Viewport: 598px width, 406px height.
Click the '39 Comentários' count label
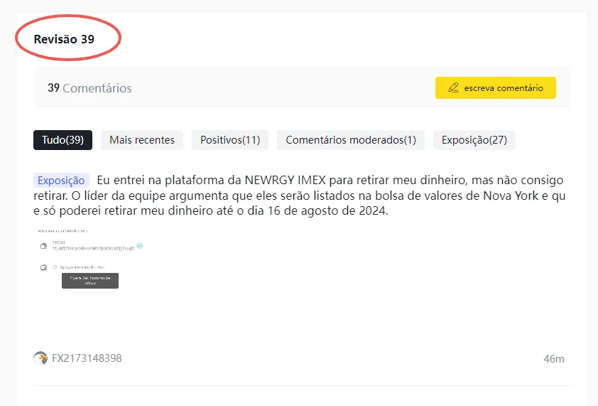(89, 88)
